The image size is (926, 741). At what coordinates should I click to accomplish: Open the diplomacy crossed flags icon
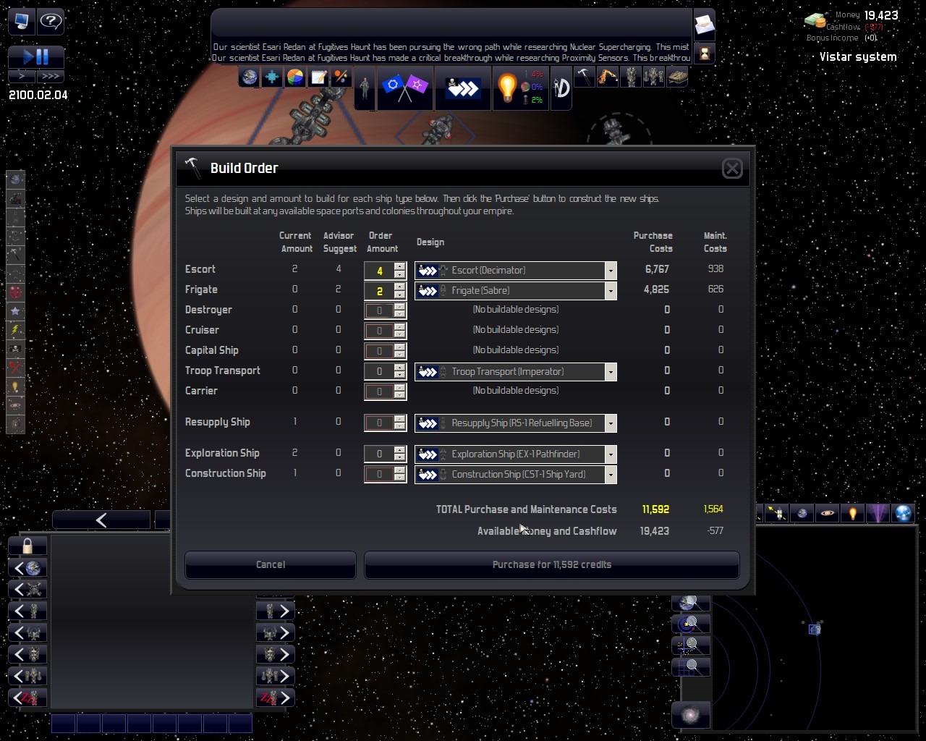[404, 88]
